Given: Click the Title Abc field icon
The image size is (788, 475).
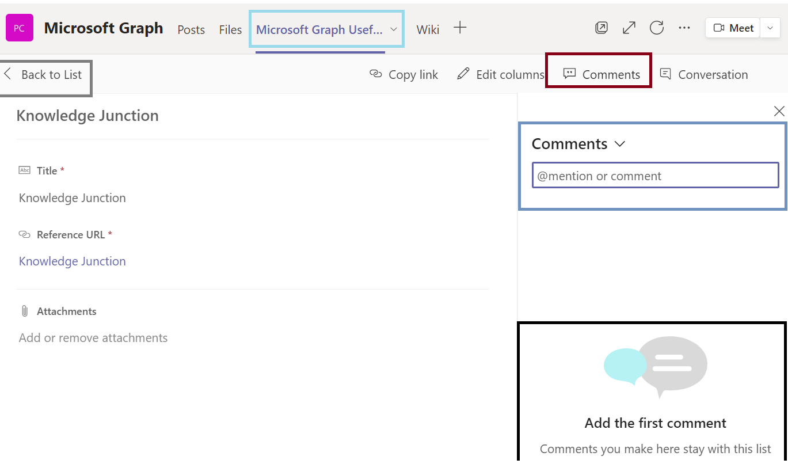Looking at the screenshot, I should 24,170.
